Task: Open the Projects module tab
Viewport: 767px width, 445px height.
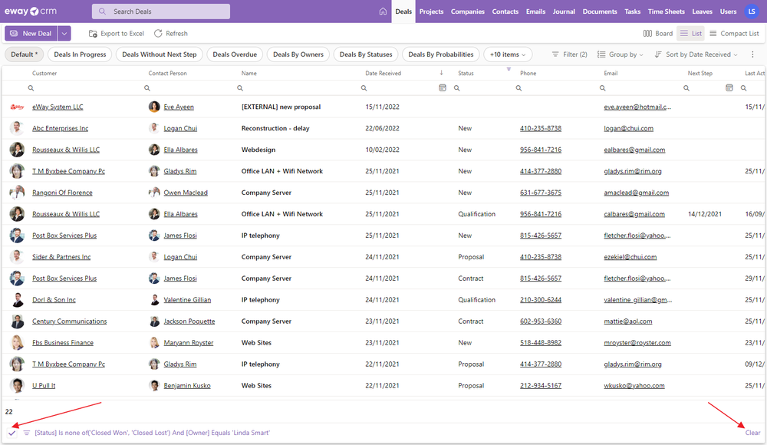Action: 431,12
